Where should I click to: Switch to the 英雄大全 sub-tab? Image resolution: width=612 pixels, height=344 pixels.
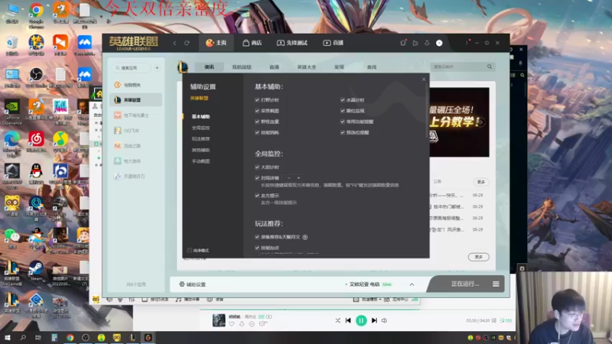307,67
